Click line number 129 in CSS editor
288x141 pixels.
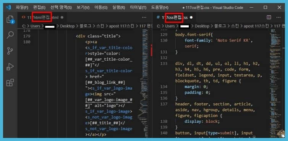click(164, 35)
